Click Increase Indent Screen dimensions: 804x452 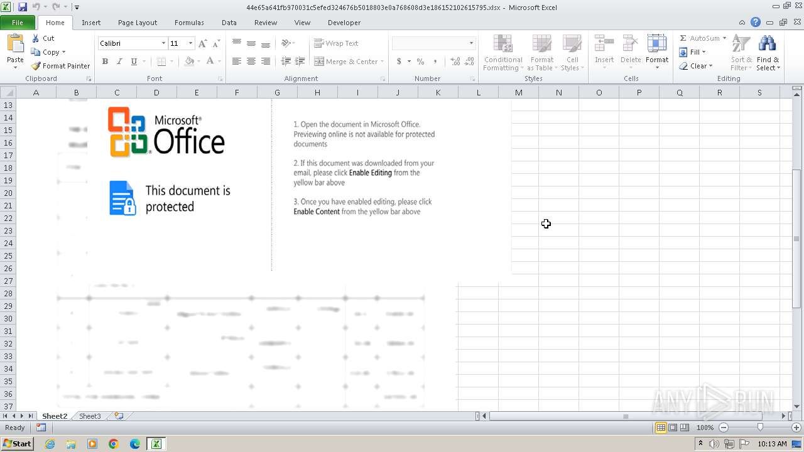(300, 62)
